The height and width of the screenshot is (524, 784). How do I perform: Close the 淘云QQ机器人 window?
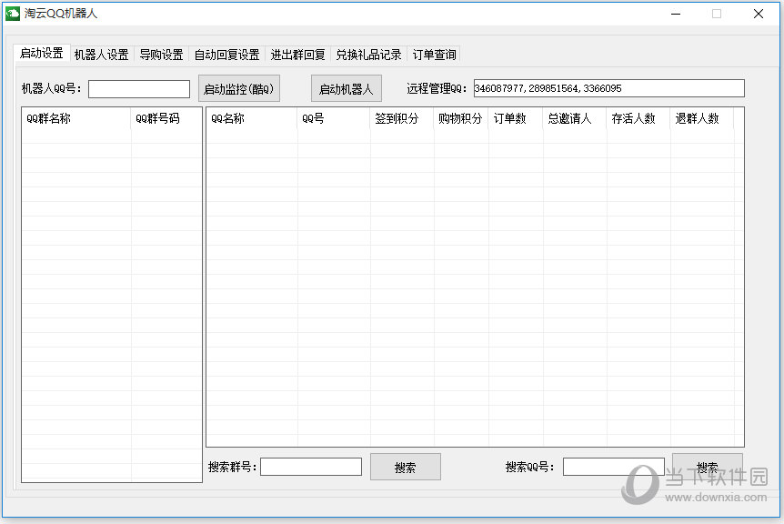pyautogui.click(x=758, y=14)
